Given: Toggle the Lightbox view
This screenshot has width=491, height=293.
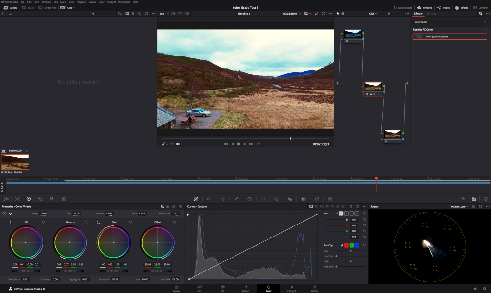Looking at the screenshot, I should tap(480, 8).
